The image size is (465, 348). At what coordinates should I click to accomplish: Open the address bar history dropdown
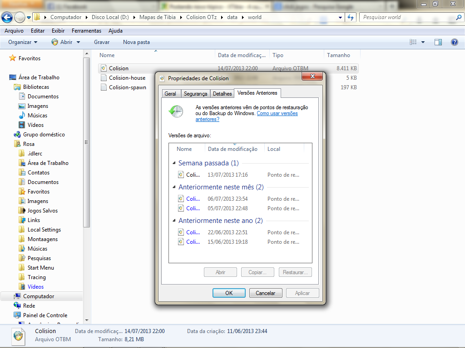coord(340,18)
